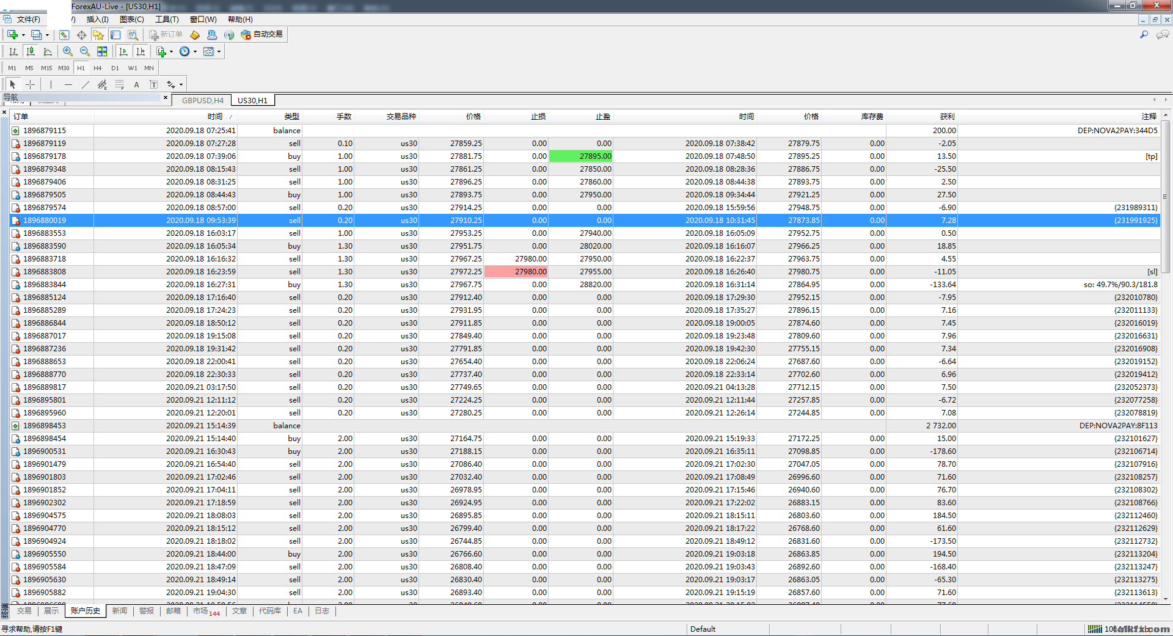Select the horizontal line tool
This screenshot has width=1173, height=636.
point(68,85)
